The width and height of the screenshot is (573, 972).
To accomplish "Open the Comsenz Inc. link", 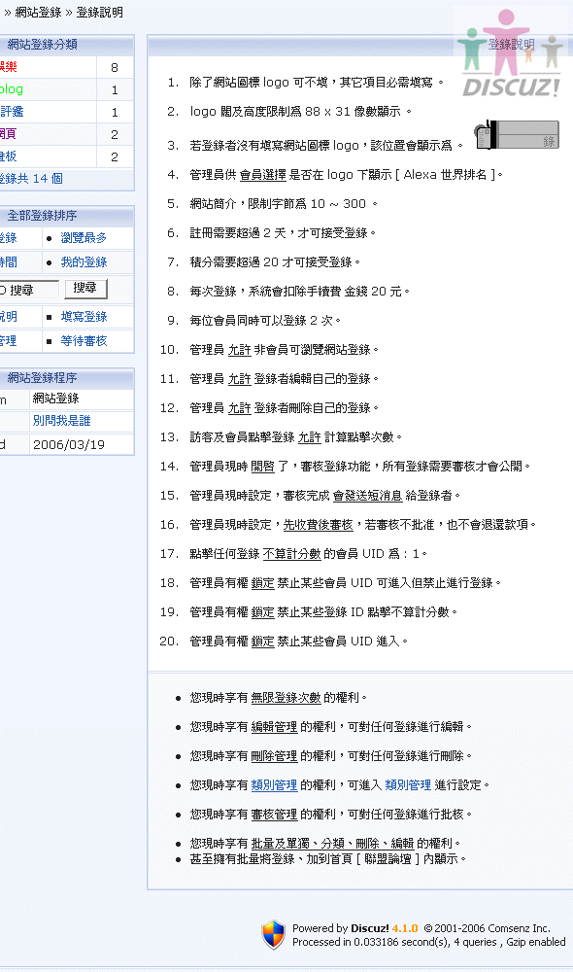I will click(520, 928).
